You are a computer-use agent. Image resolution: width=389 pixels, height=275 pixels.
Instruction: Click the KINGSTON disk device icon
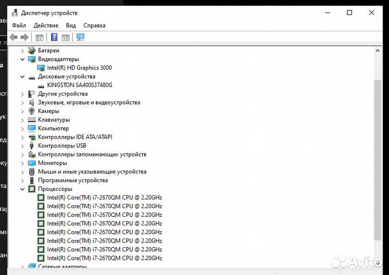pos(41,86)
